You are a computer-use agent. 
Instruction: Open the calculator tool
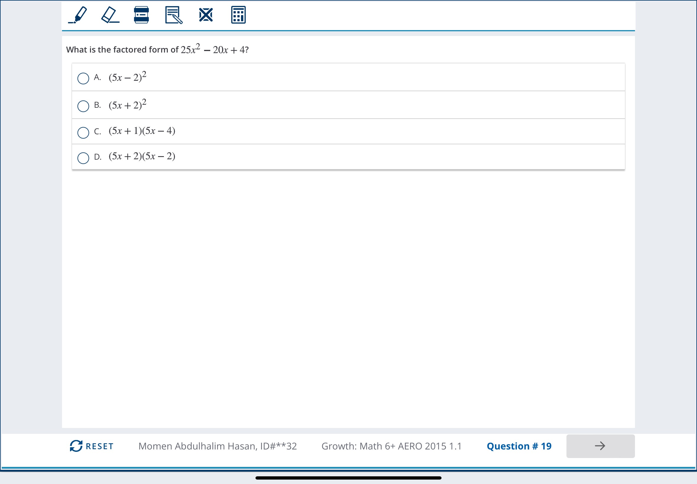click(238, 15)
